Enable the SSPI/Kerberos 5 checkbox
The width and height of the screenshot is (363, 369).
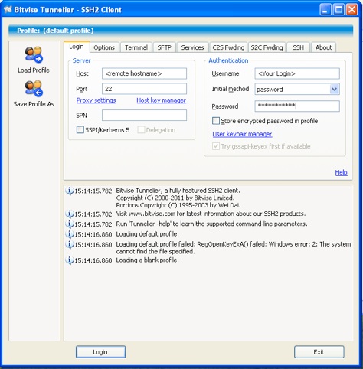pyautogui.click(x=80, y=129)
